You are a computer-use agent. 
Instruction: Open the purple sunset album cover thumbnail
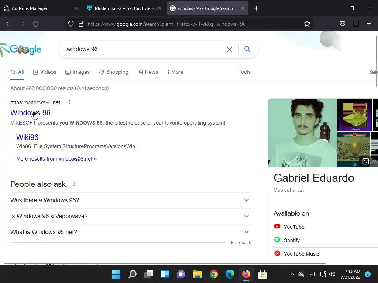point(355,115)
